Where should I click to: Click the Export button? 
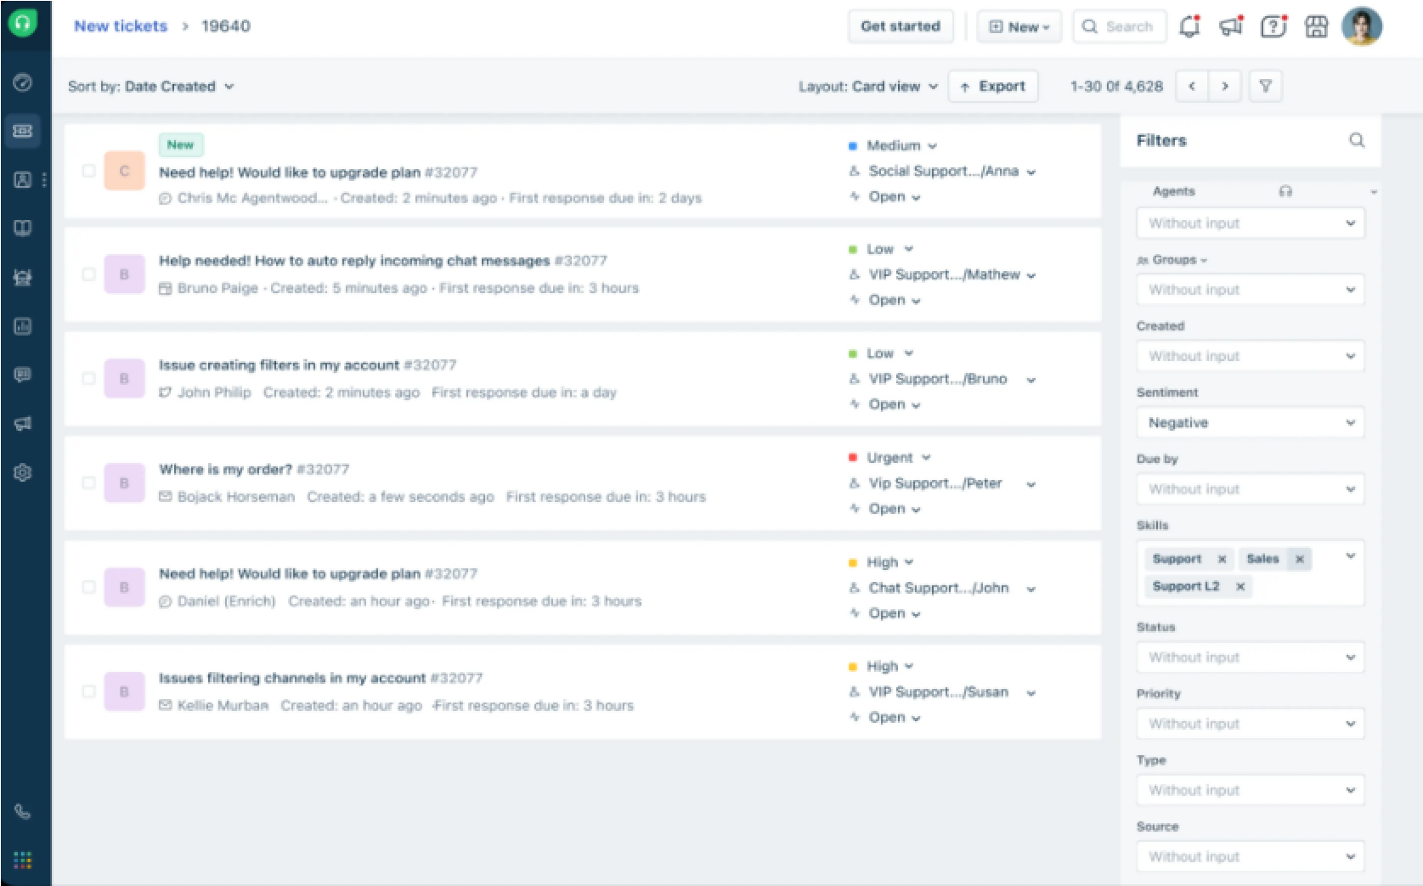point(992,86)
